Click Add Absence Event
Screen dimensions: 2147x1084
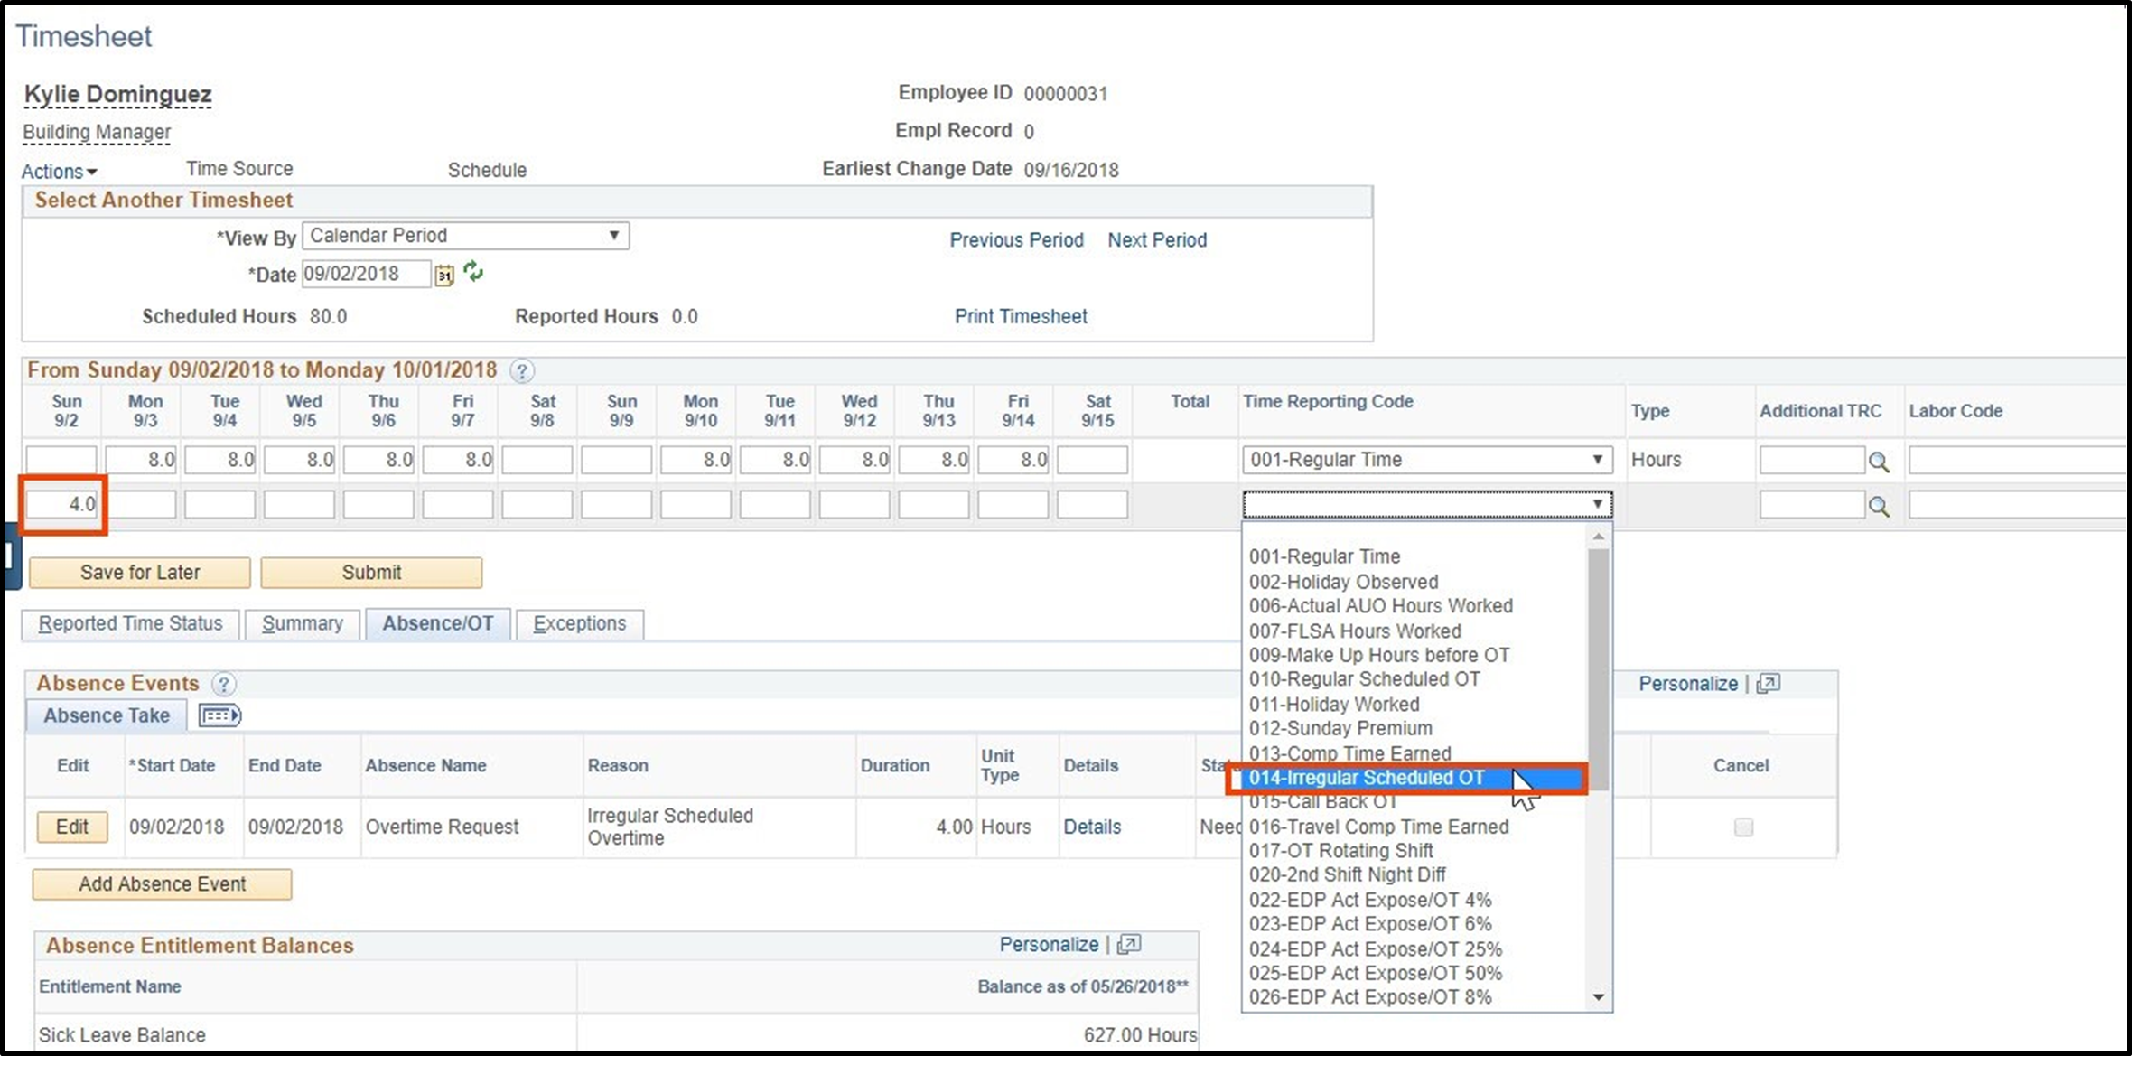tap(161, 884)
